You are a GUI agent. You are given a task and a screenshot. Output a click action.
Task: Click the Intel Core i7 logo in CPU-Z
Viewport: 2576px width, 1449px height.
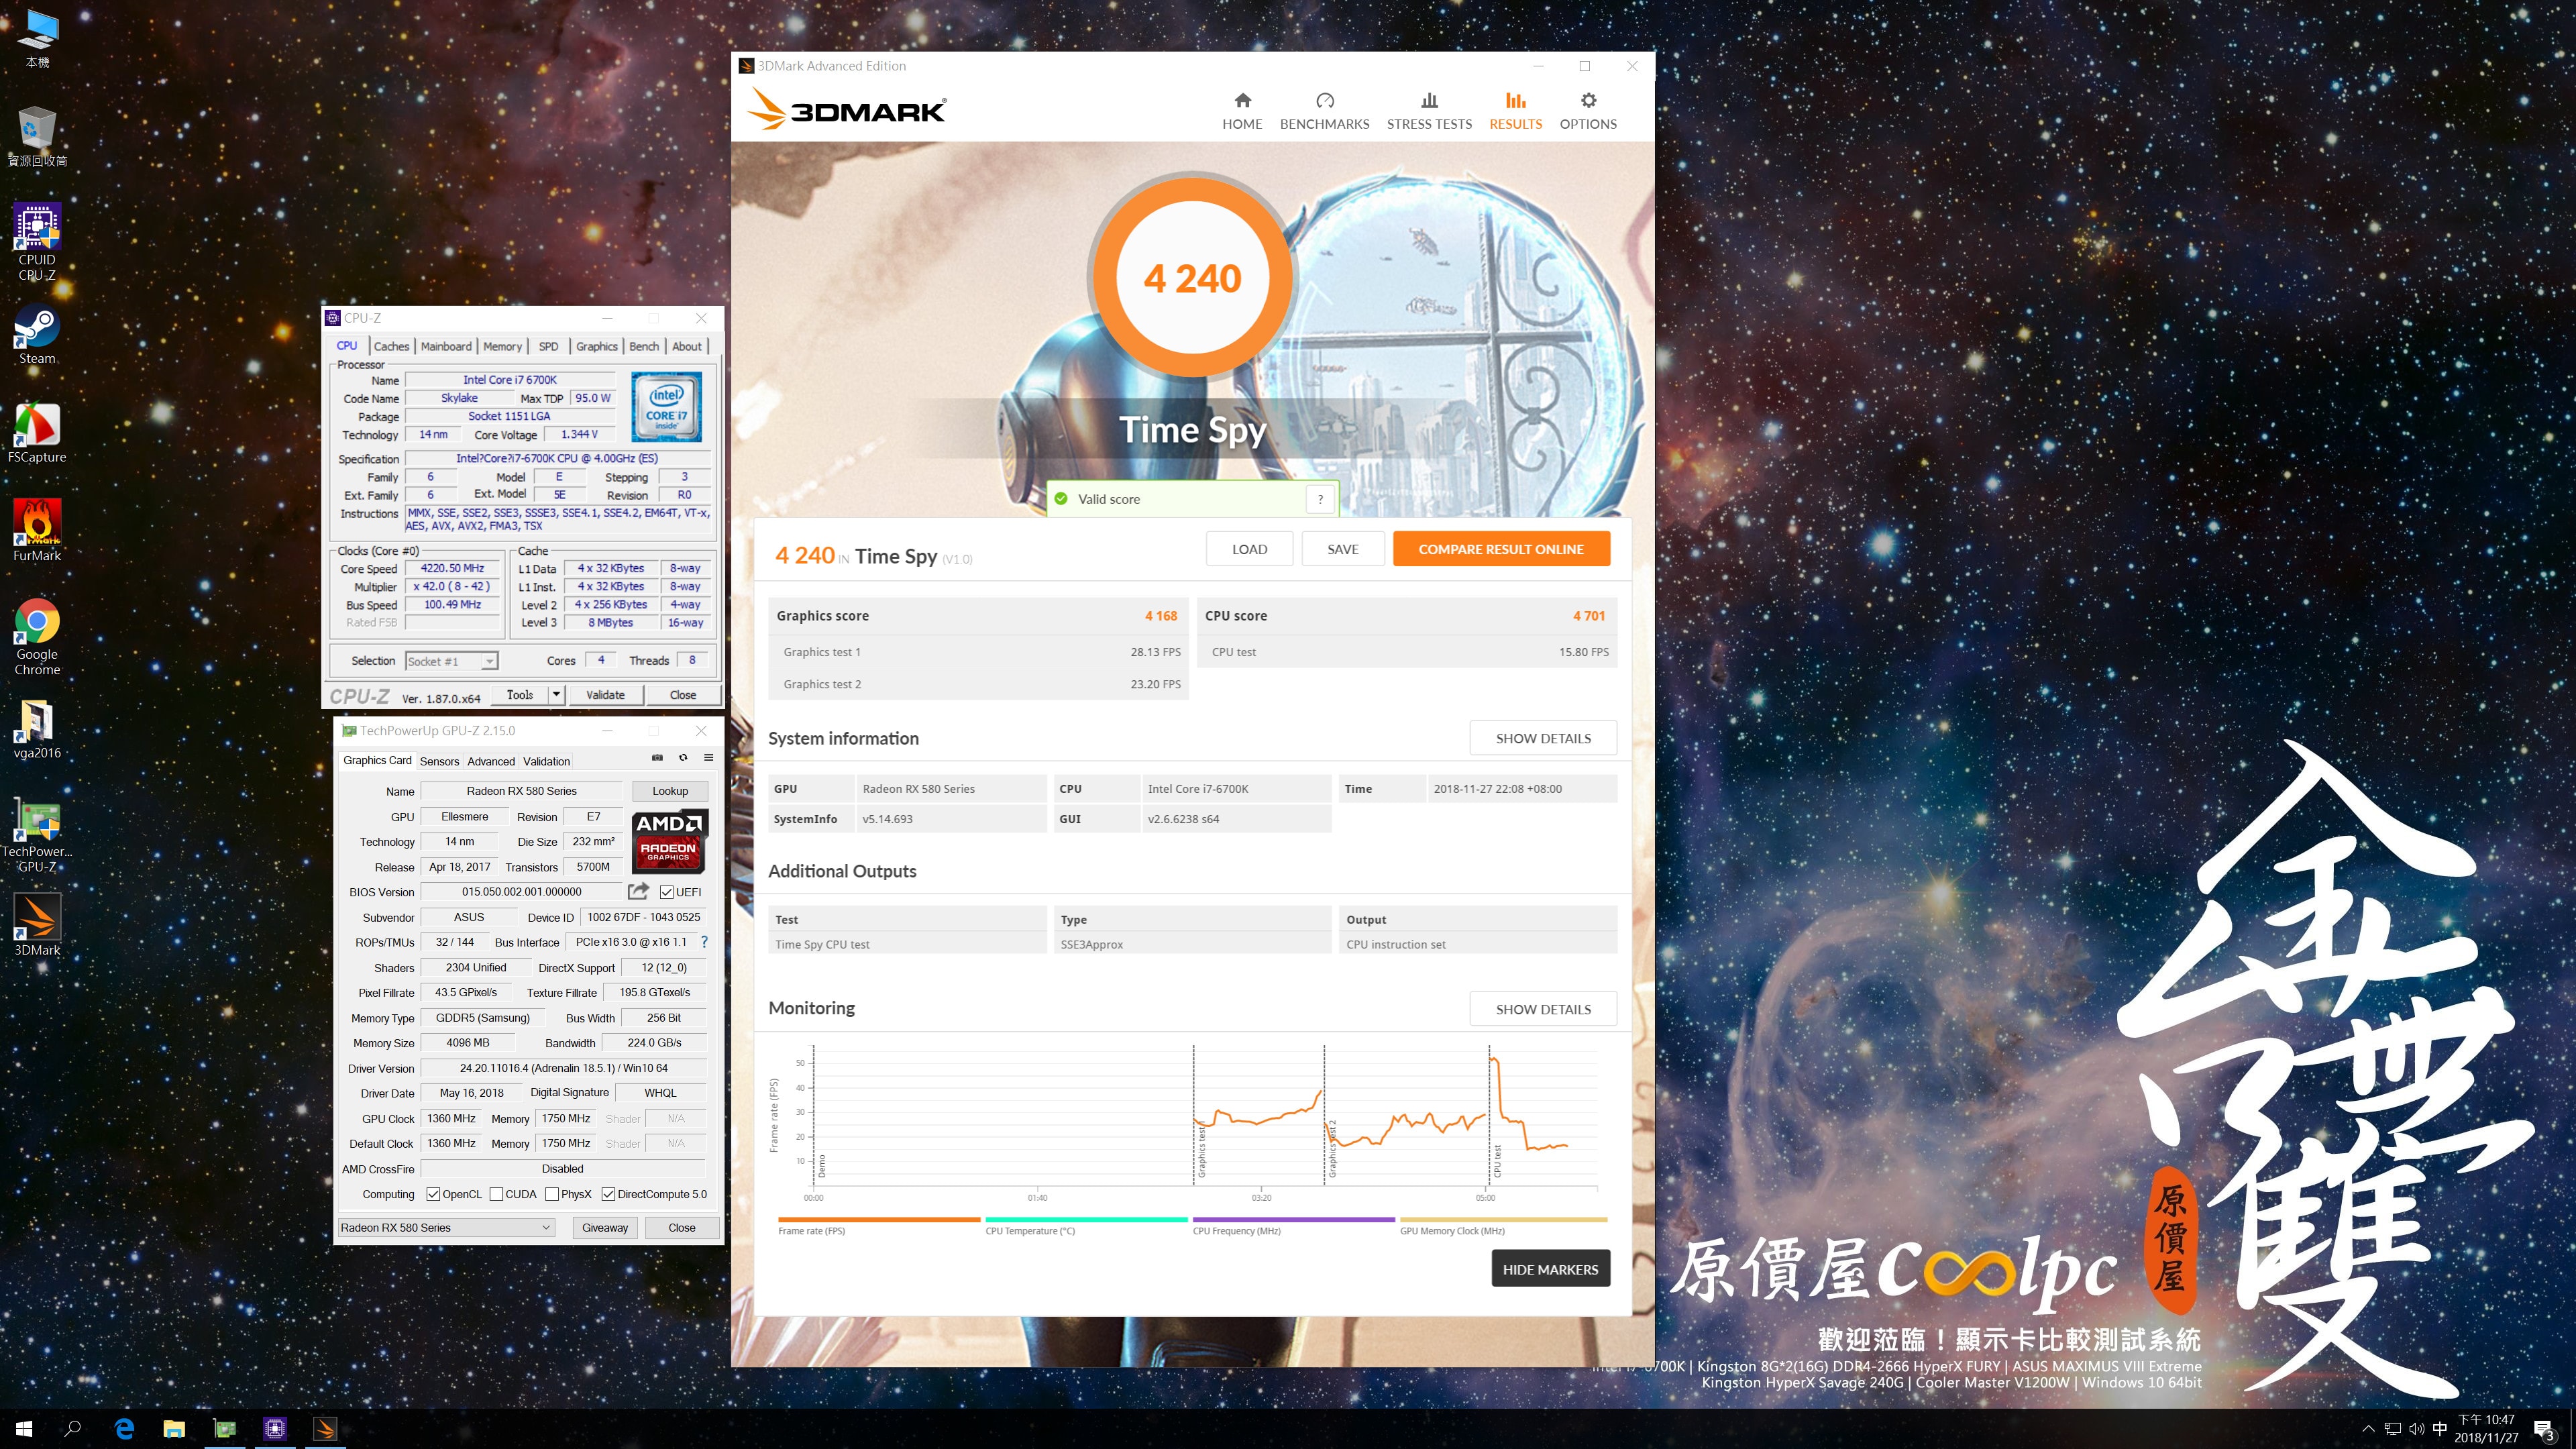pyautogui.click(x=666, y=407)
